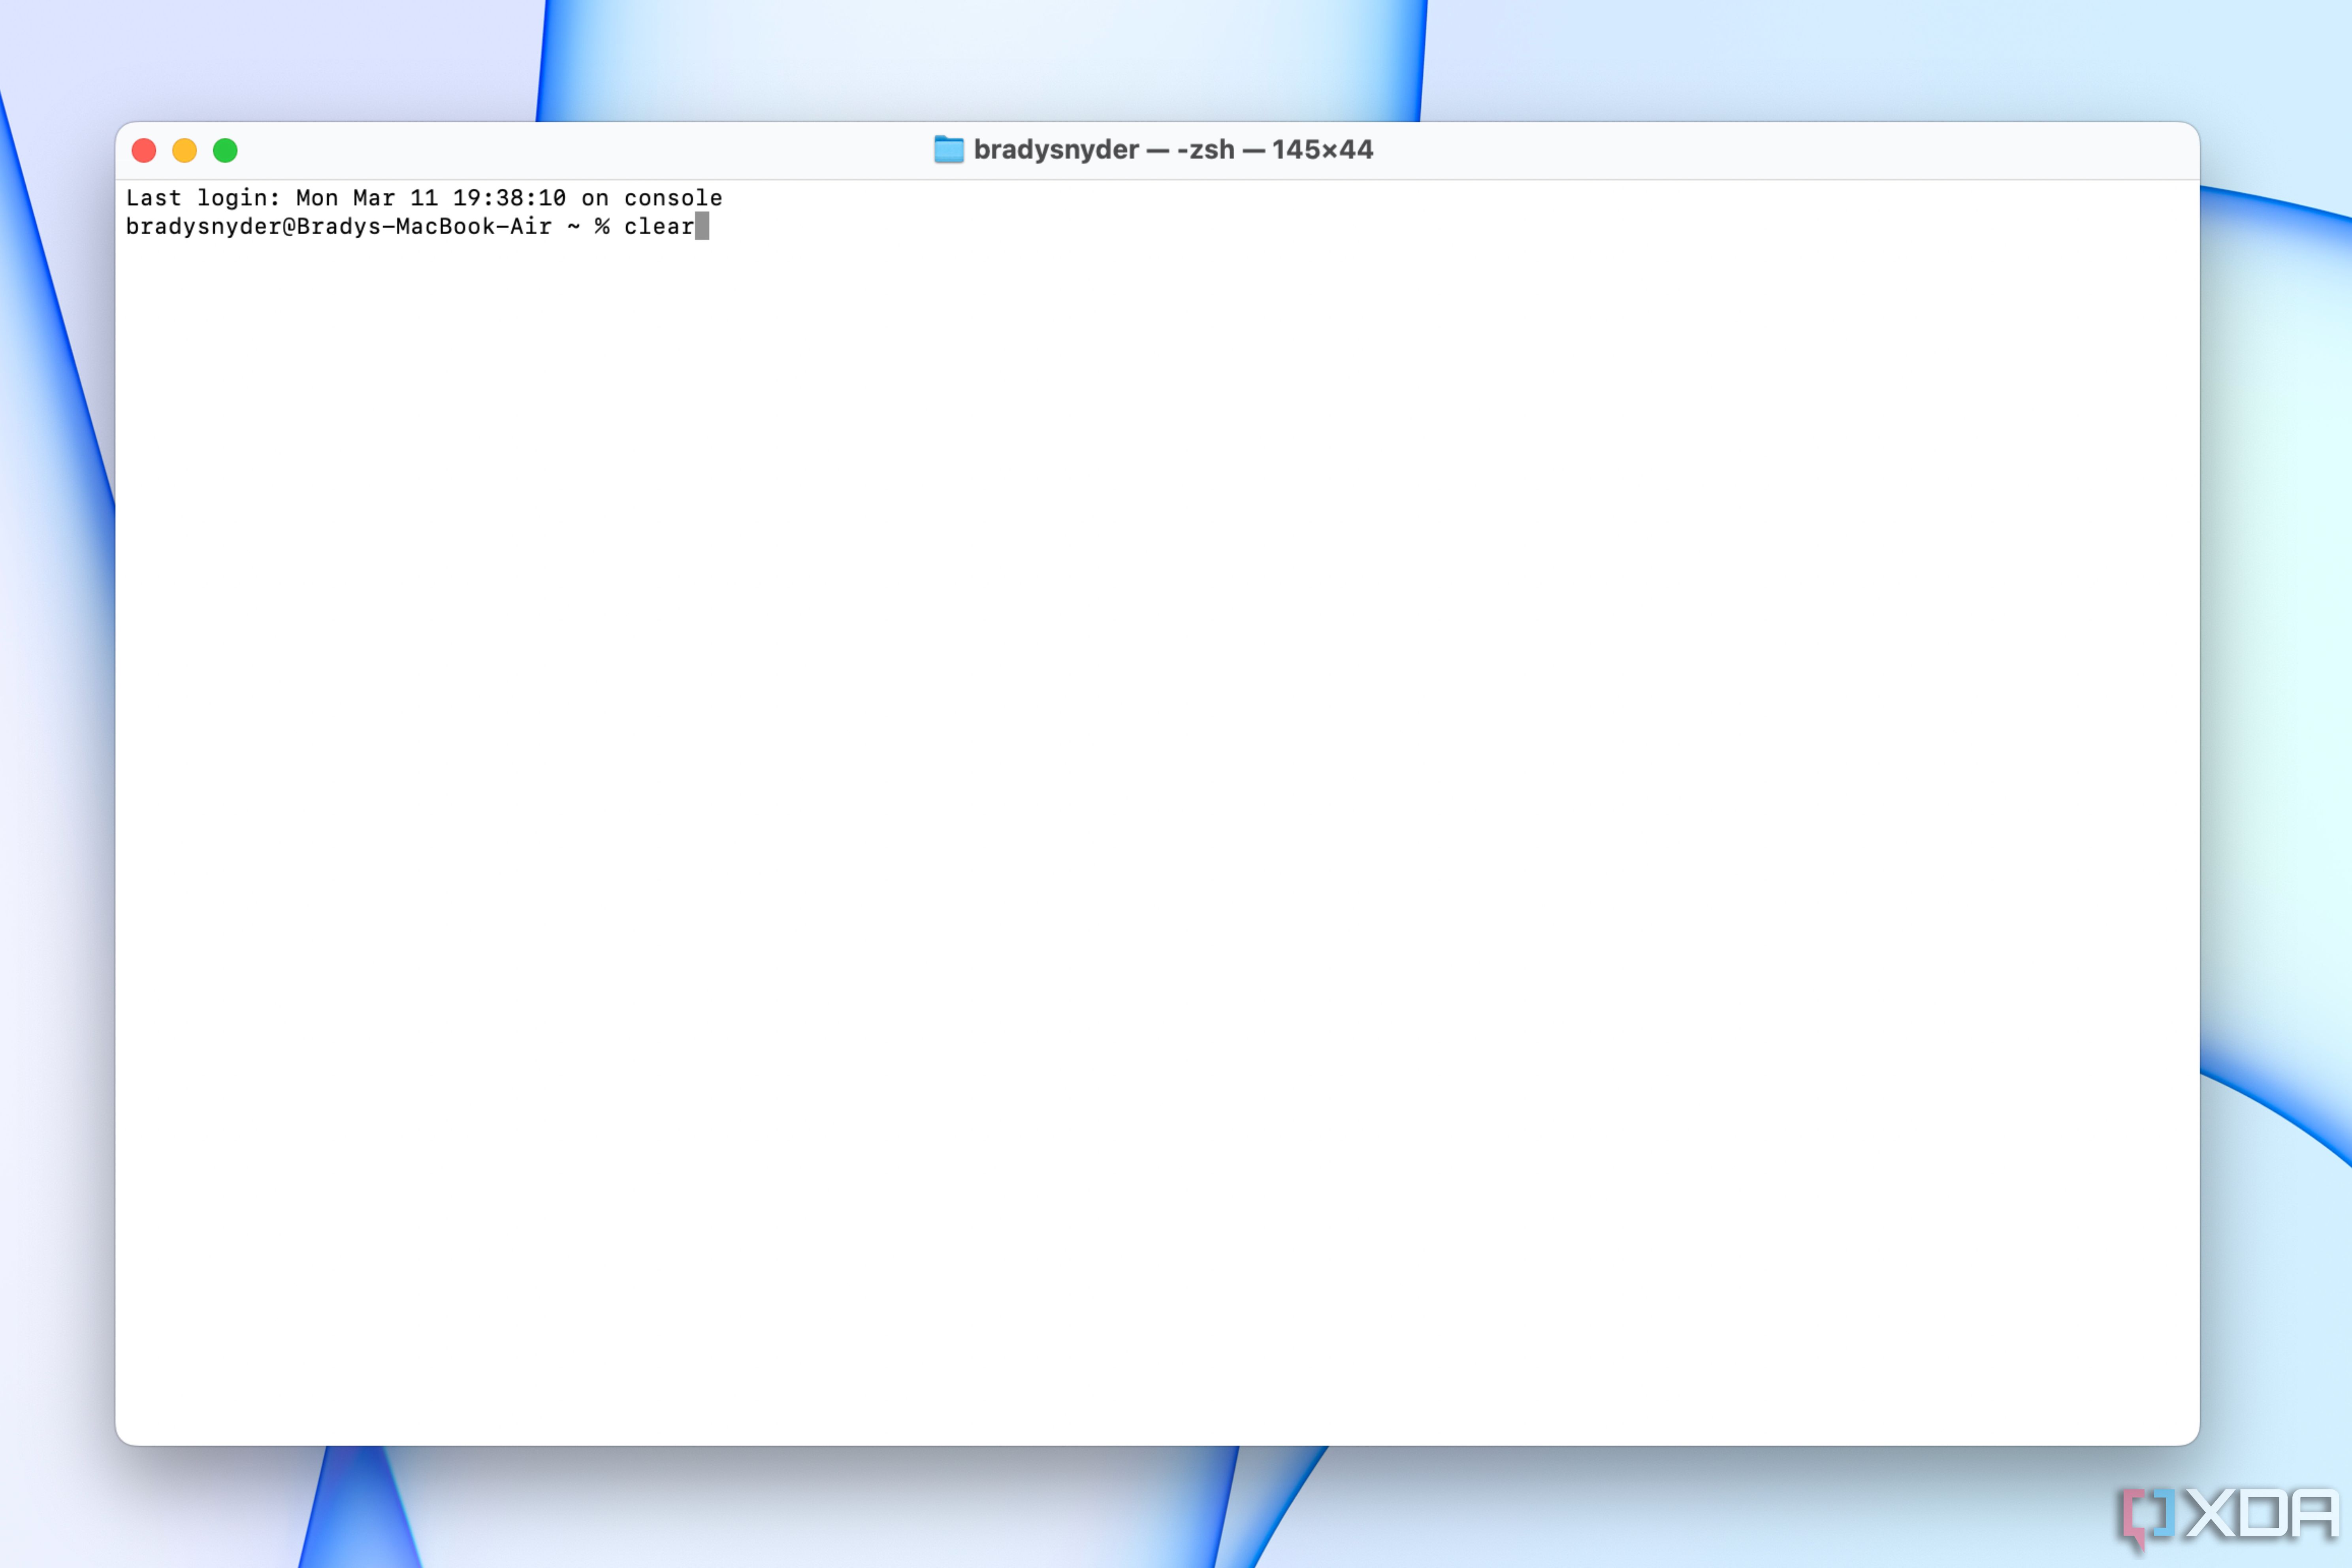Click the 'Last login: Mon Mar 11 19:38:10' line
2352x1568 pixels.
click(x=346, y=198)
